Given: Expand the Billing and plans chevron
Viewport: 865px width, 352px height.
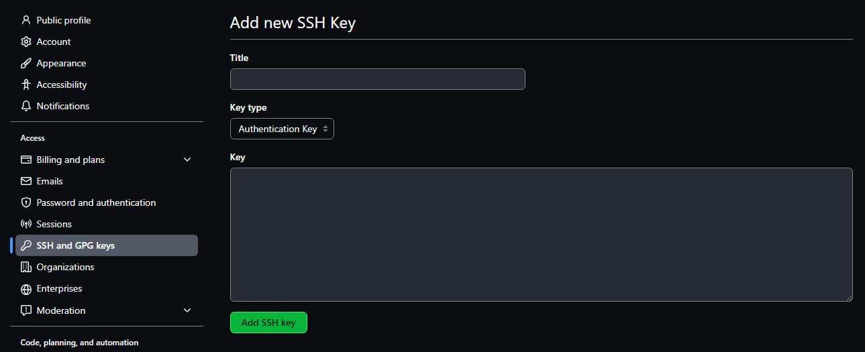Looking at the screenshot, I should pos(187,160).
